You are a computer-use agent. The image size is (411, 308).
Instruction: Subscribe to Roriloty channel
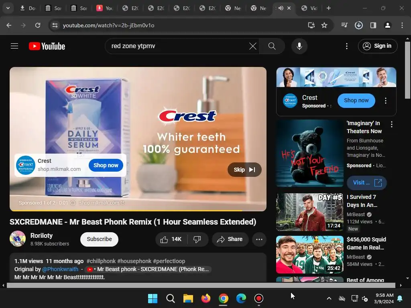click(100, 239)
